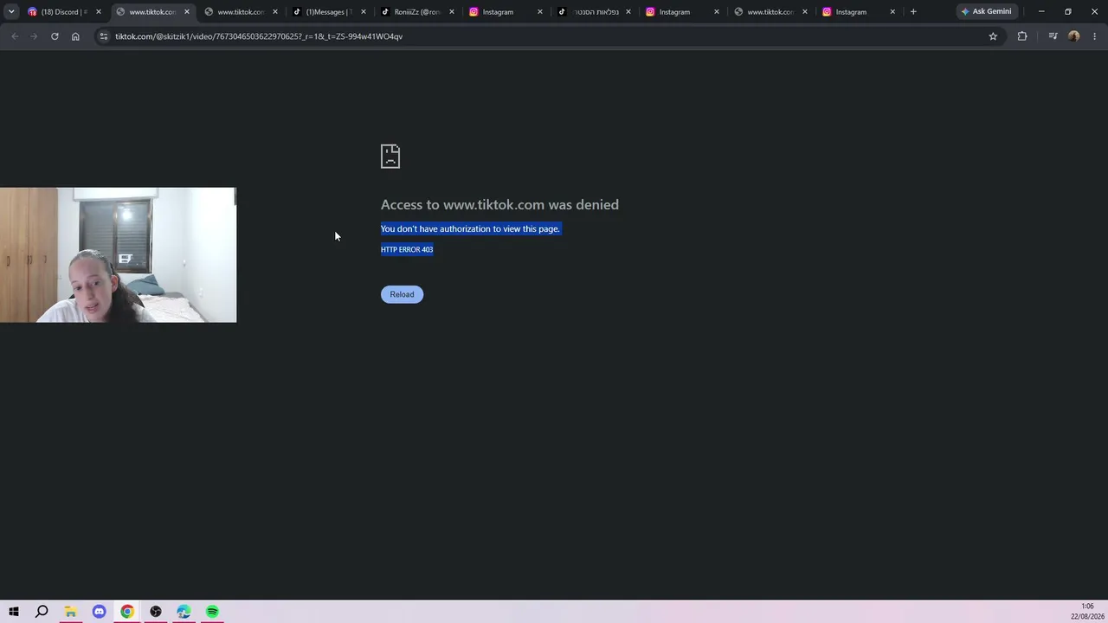This screenshot has height=623, width=1108.
Task: Click the forward navigation arrow
Action: pyautogui.click(x=34, y=36)
